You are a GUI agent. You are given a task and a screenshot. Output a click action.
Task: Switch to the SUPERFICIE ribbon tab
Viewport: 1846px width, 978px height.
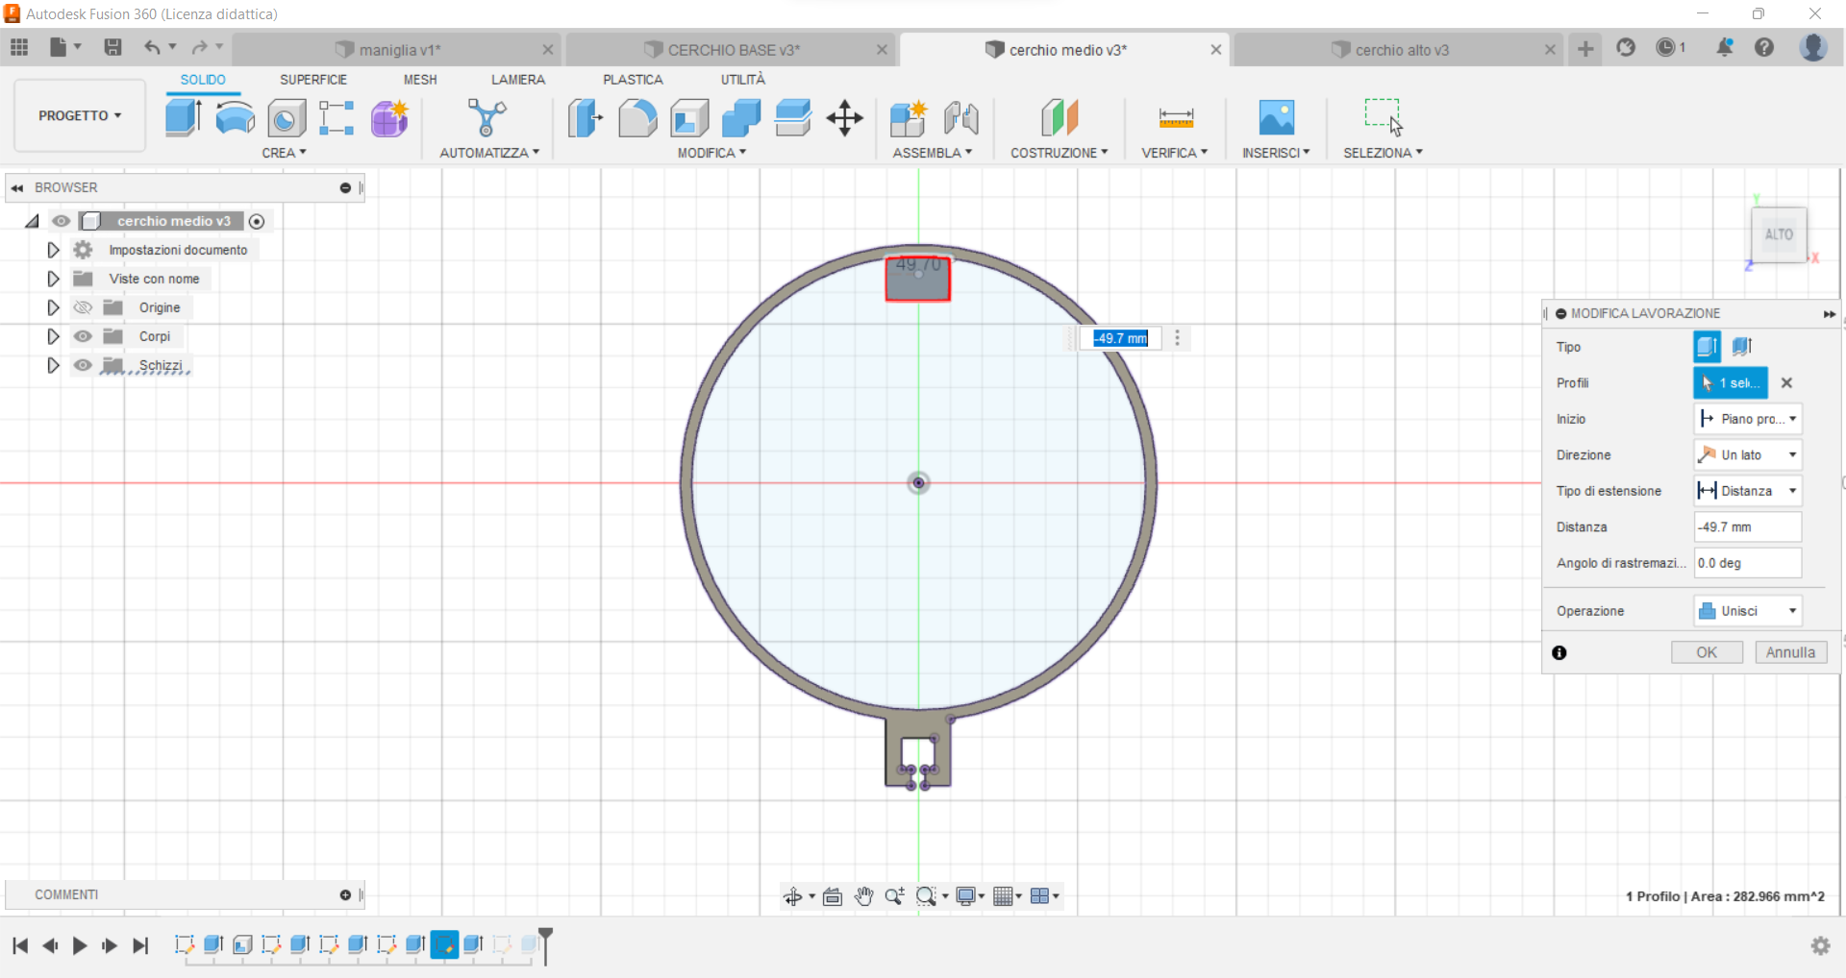click(313, 80)
